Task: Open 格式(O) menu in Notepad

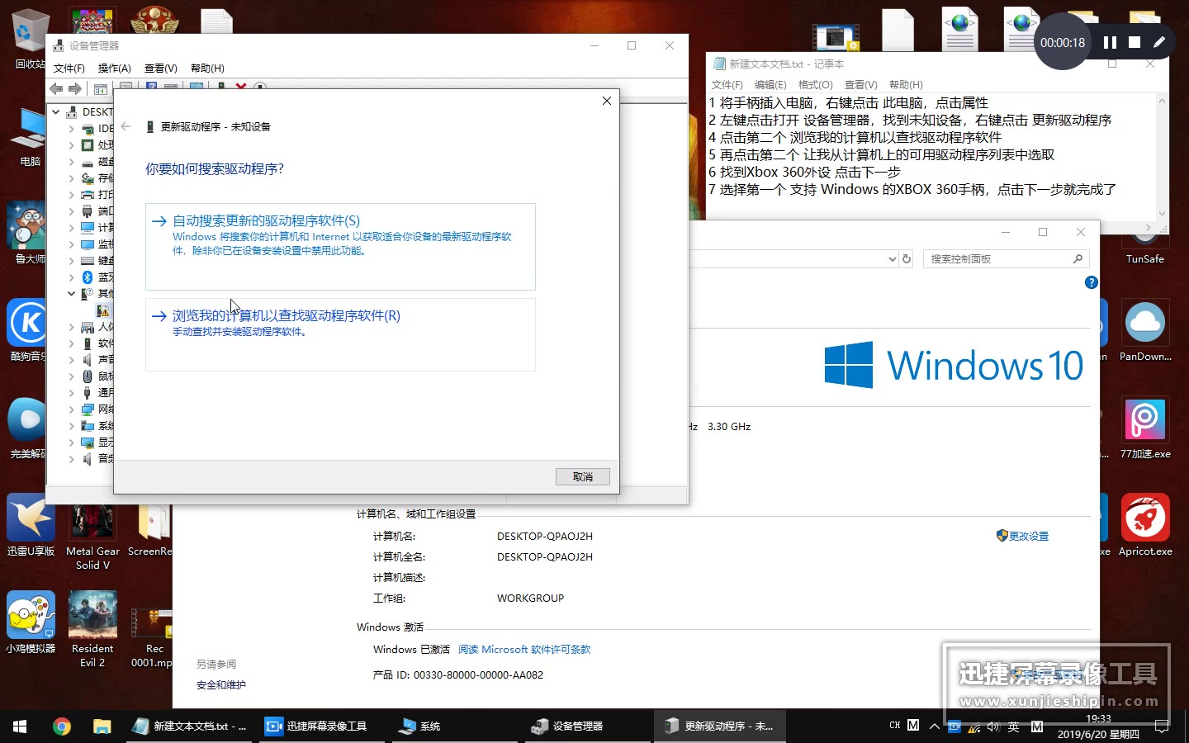Action: (x=816, y=85)
